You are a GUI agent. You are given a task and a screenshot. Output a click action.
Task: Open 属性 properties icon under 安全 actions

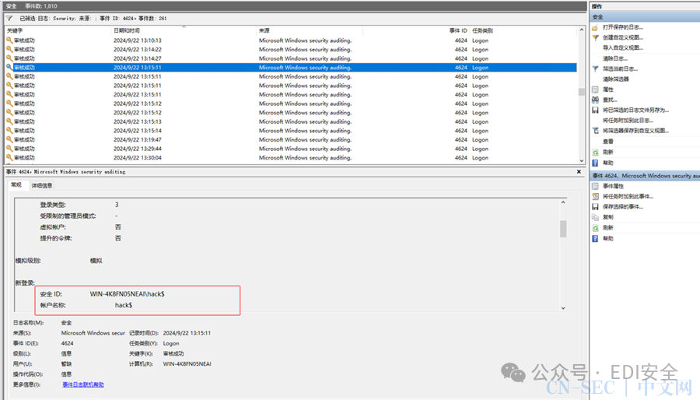595,89
